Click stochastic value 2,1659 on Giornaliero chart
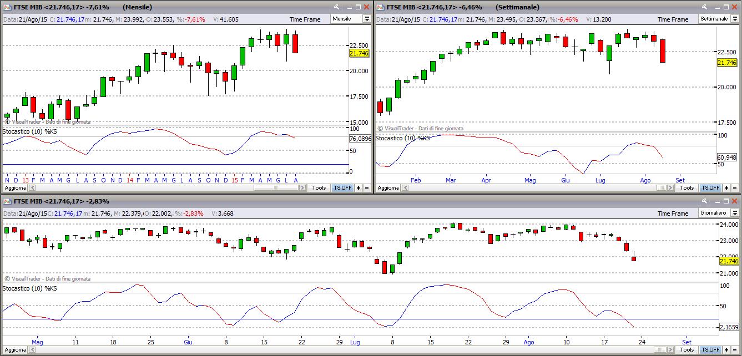This screenshot has height=356, width=742. 729,327
